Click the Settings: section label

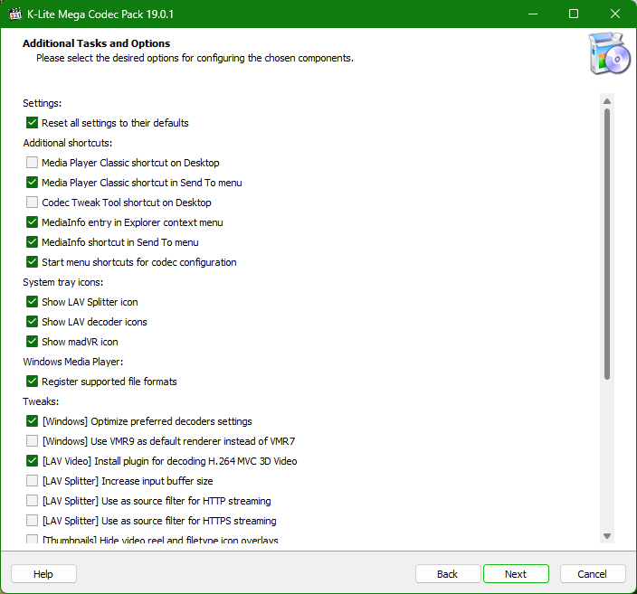coord(43,103)
